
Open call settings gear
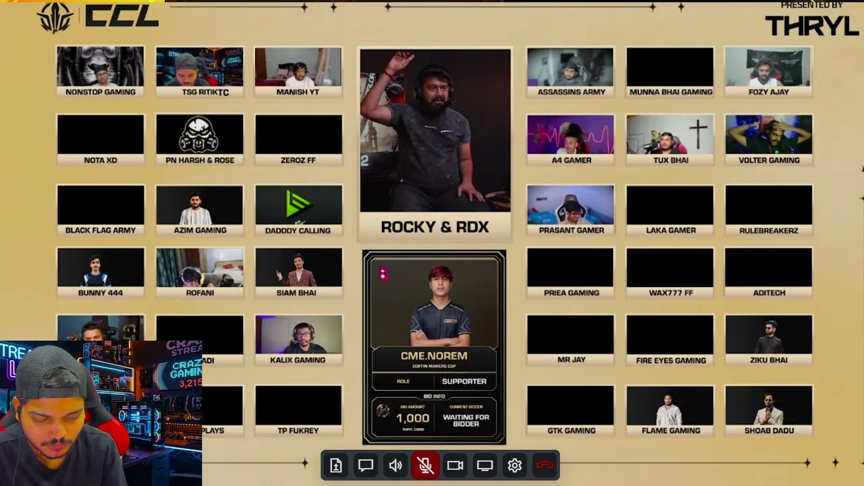(515, 465)
